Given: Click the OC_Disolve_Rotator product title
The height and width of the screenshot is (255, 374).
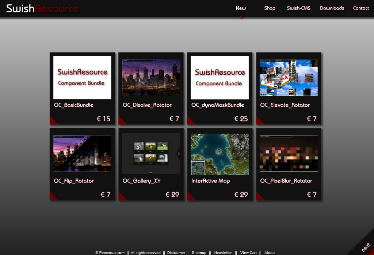Looking at the screenshot, I should click(x=147, y=105).
